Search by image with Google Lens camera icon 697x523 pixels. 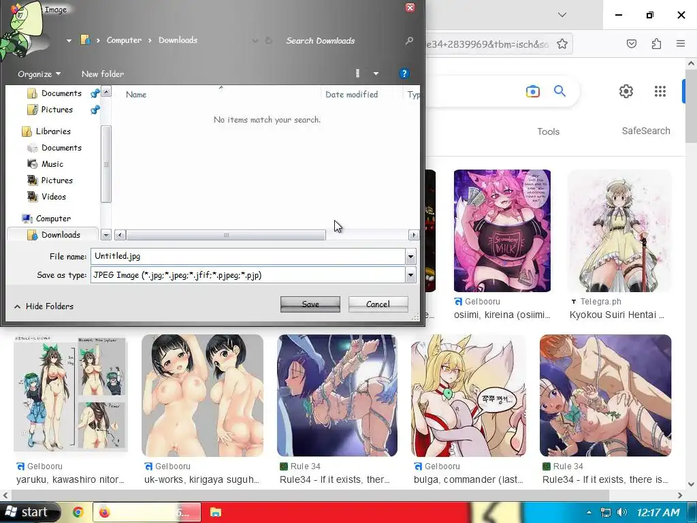tap(532, 92)
